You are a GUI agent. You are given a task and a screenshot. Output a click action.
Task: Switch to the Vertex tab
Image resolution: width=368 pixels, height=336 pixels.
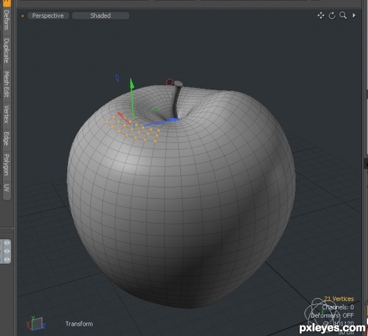7,114
